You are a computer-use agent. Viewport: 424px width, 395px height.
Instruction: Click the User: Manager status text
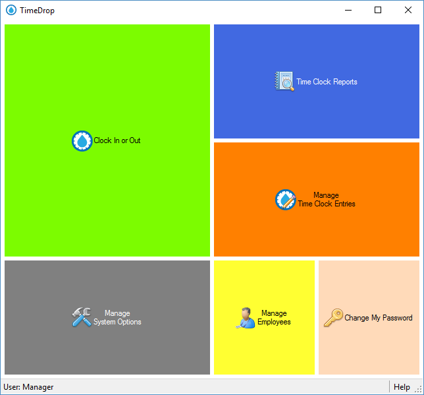[28, 387]
